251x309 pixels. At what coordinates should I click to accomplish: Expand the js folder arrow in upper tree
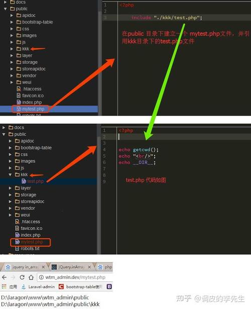12,42
